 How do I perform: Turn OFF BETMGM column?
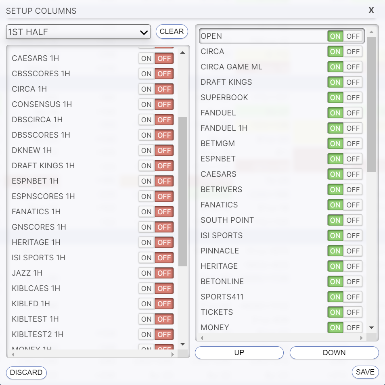click(x=353, y=144)
